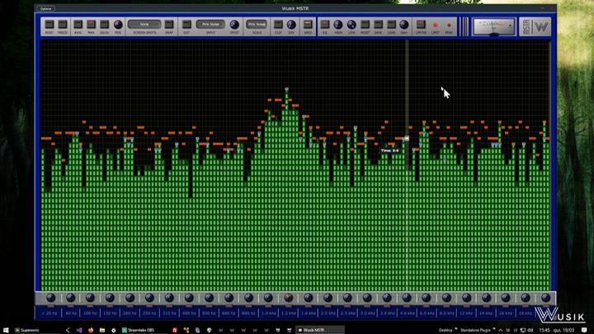Click the Time marker handle on spectrum
The image size is (594, 334).
click(407, 139)
